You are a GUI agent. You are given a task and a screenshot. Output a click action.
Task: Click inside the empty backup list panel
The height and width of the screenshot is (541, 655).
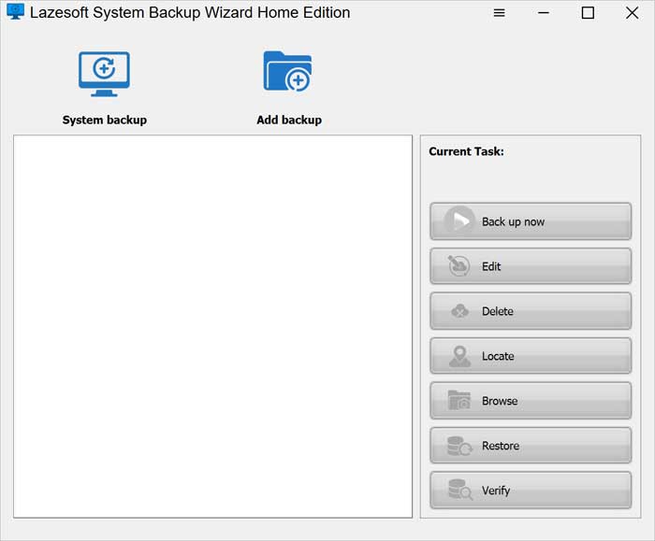(213, 326)
